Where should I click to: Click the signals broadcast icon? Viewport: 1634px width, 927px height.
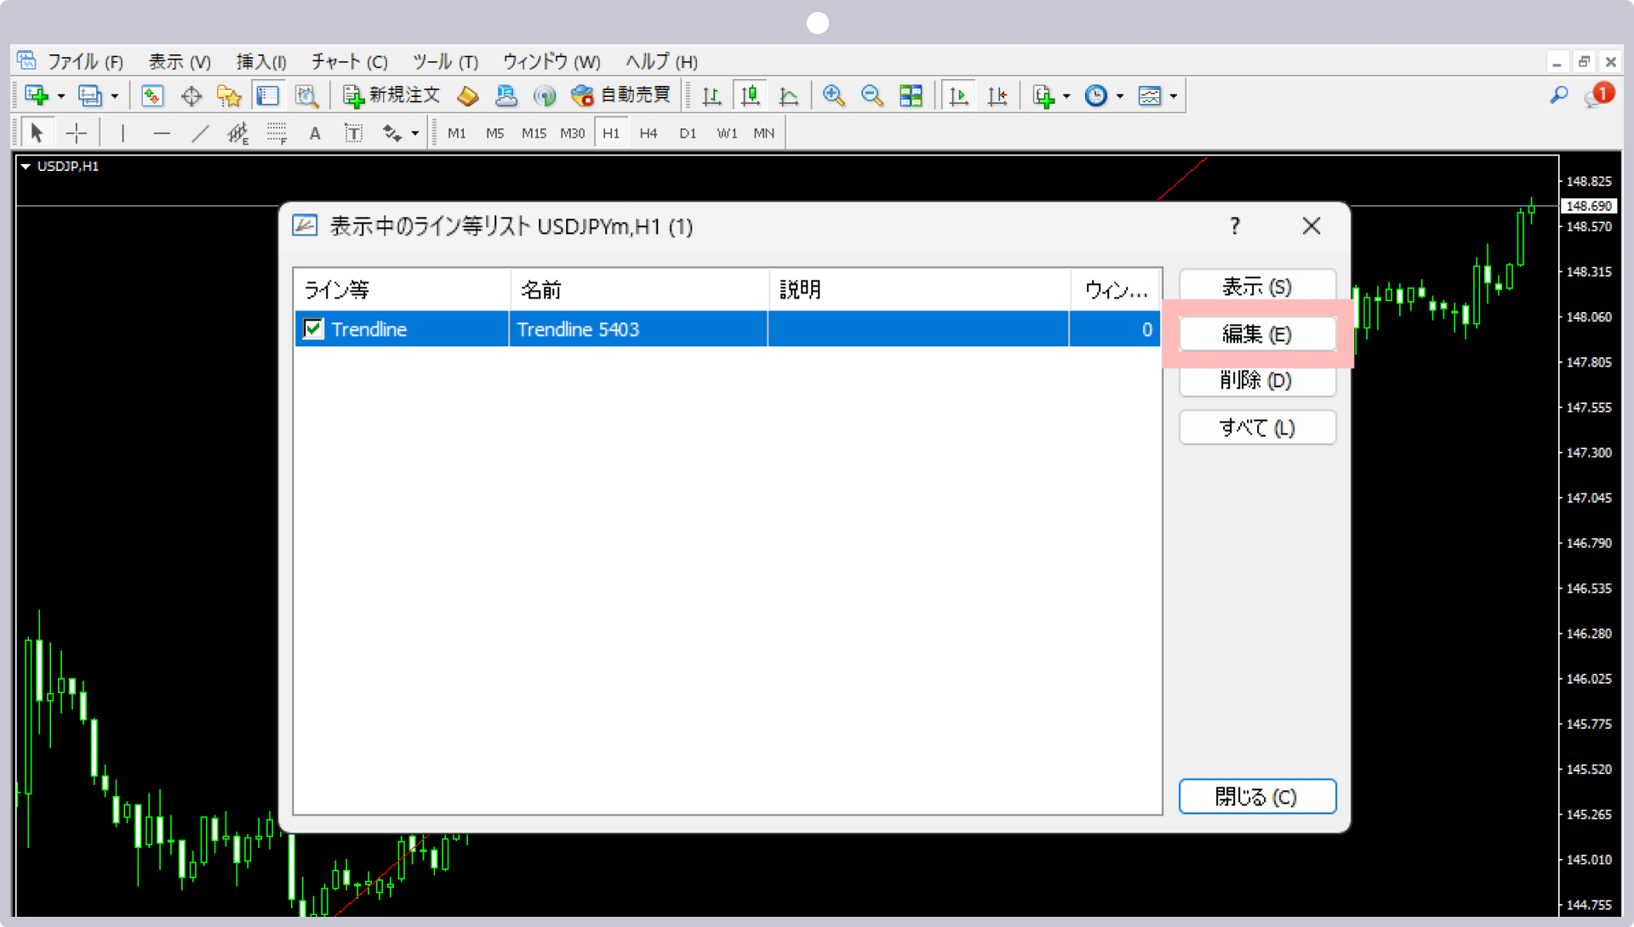(x=545, y=95)
